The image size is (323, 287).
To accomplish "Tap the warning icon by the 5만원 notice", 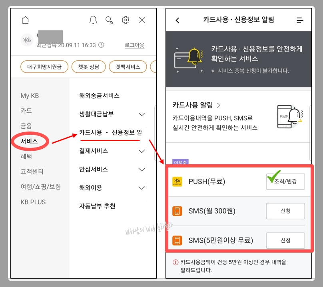I will 175,262.
